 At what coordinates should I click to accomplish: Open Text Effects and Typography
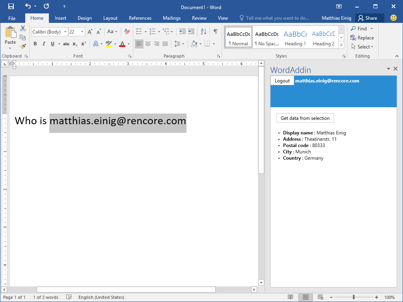(95, 44)
